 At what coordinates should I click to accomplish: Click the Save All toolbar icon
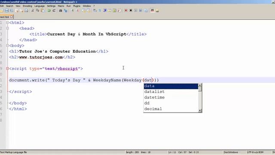click(x=12, y=10)
